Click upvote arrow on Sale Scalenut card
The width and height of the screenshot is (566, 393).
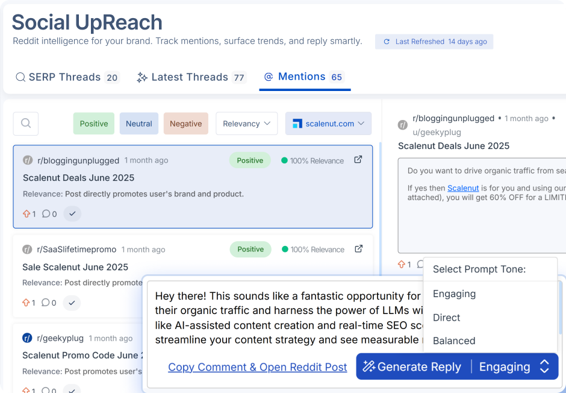pyautogui.click(x=26, y=303)
